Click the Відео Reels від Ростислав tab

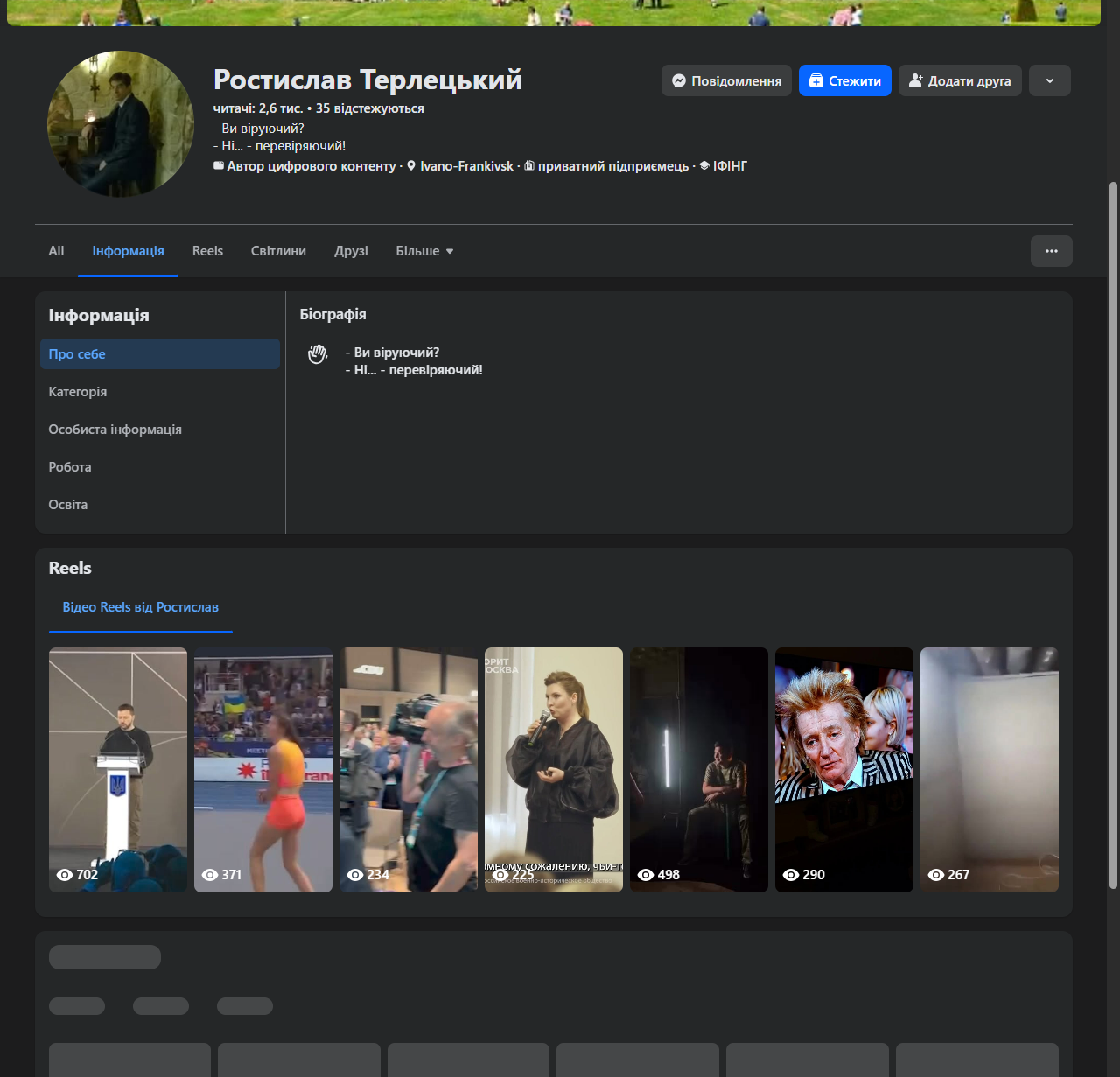click(141, 607)
